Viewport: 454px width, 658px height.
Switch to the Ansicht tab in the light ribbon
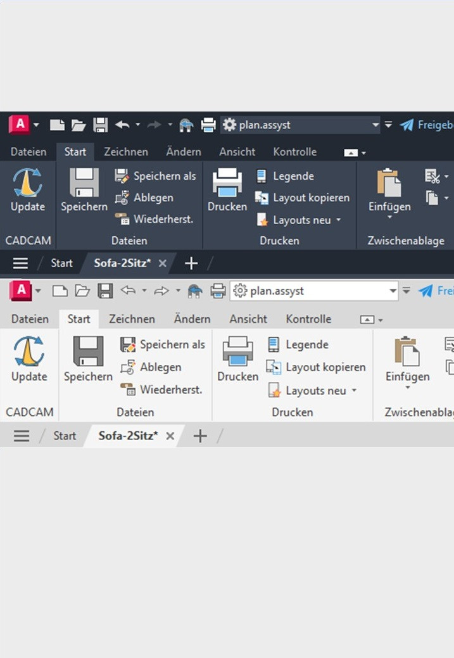tap(248, 319)
